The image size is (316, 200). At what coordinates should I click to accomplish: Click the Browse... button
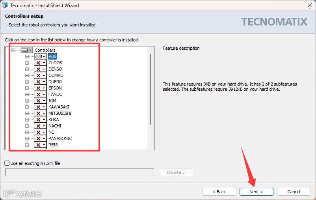[177, 172]
